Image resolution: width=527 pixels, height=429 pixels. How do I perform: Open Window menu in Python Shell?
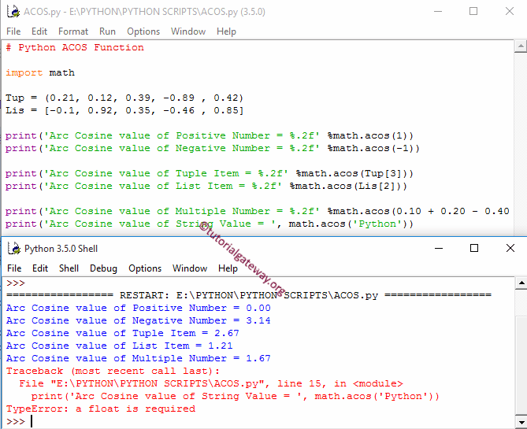190,268
